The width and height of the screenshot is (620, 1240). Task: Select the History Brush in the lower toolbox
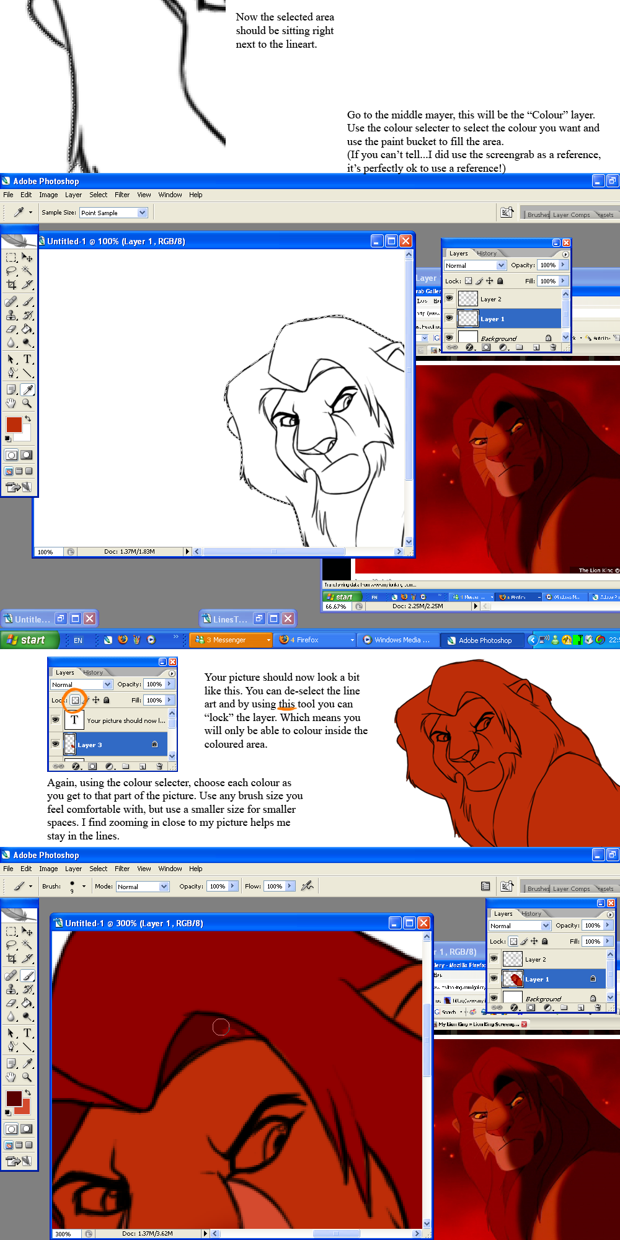click(27, 989)
